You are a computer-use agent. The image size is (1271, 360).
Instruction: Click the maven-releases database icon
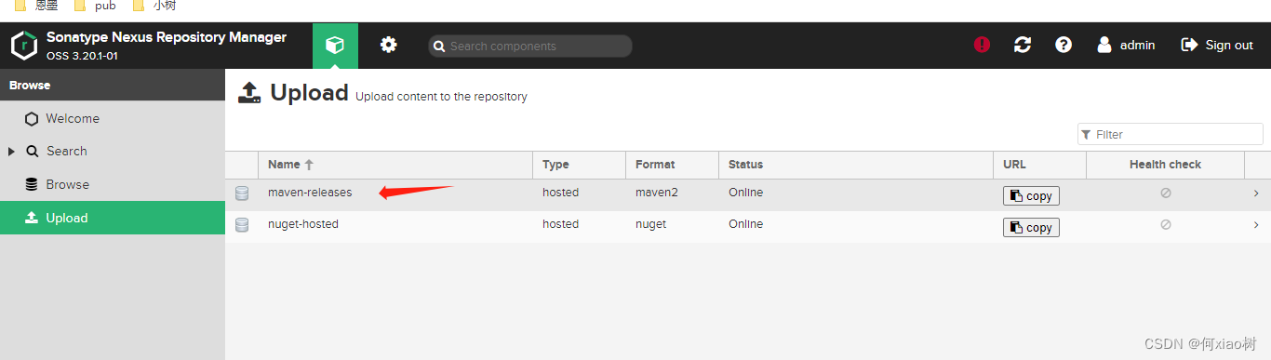pyautogui.click(x=242, y=193)
